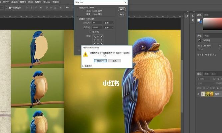222x133 pixels.
Task: Open the 3D(D) menu
Action: (30, 2)
